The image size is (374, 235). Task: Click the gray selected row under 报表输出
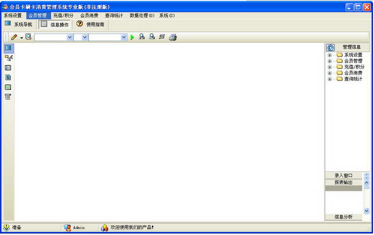click(x=344, y=188)
